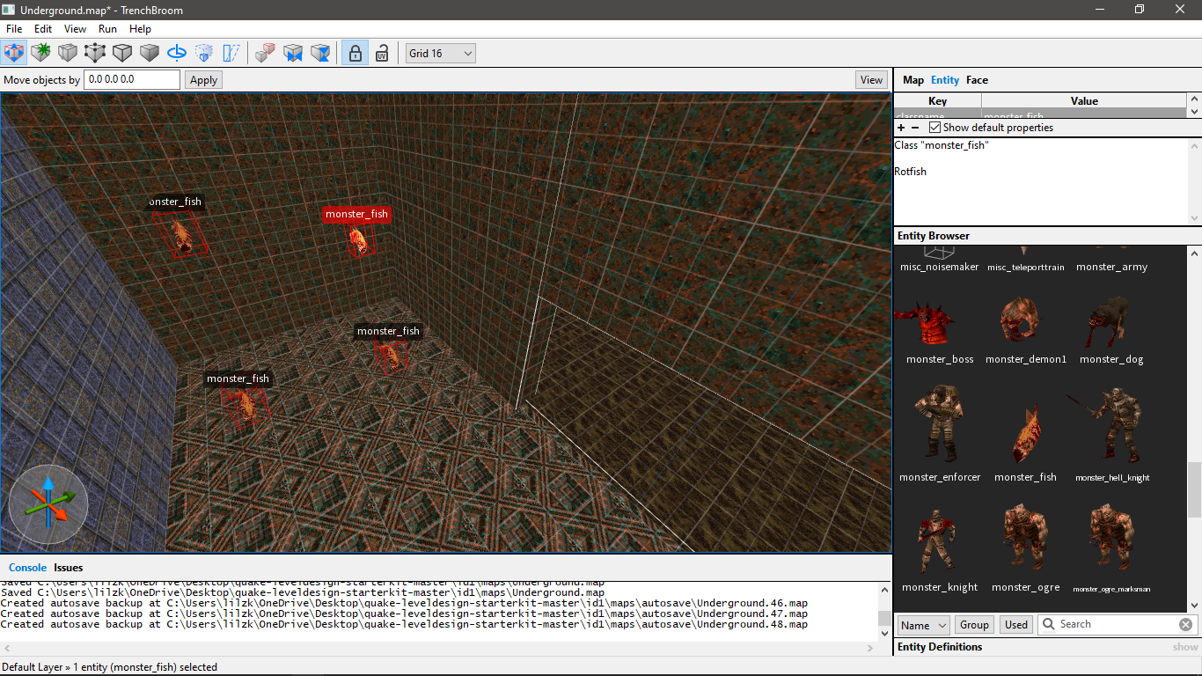This screenshot has height=676, width=1202.
Task: Click the Apply button
Action: click(203, 80)
